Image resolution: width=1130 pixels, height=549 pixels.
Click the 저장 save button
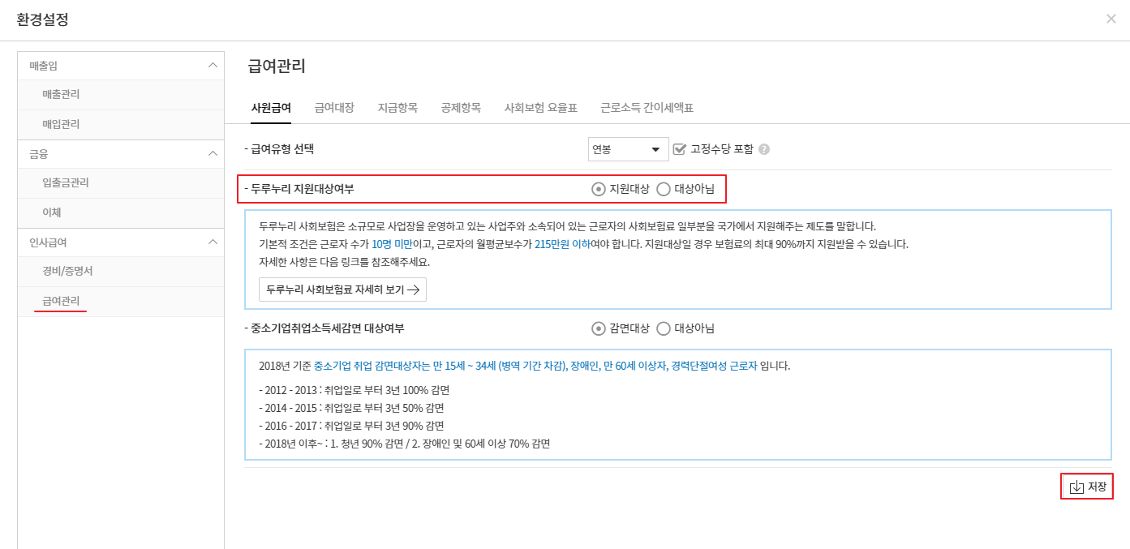1087,487
